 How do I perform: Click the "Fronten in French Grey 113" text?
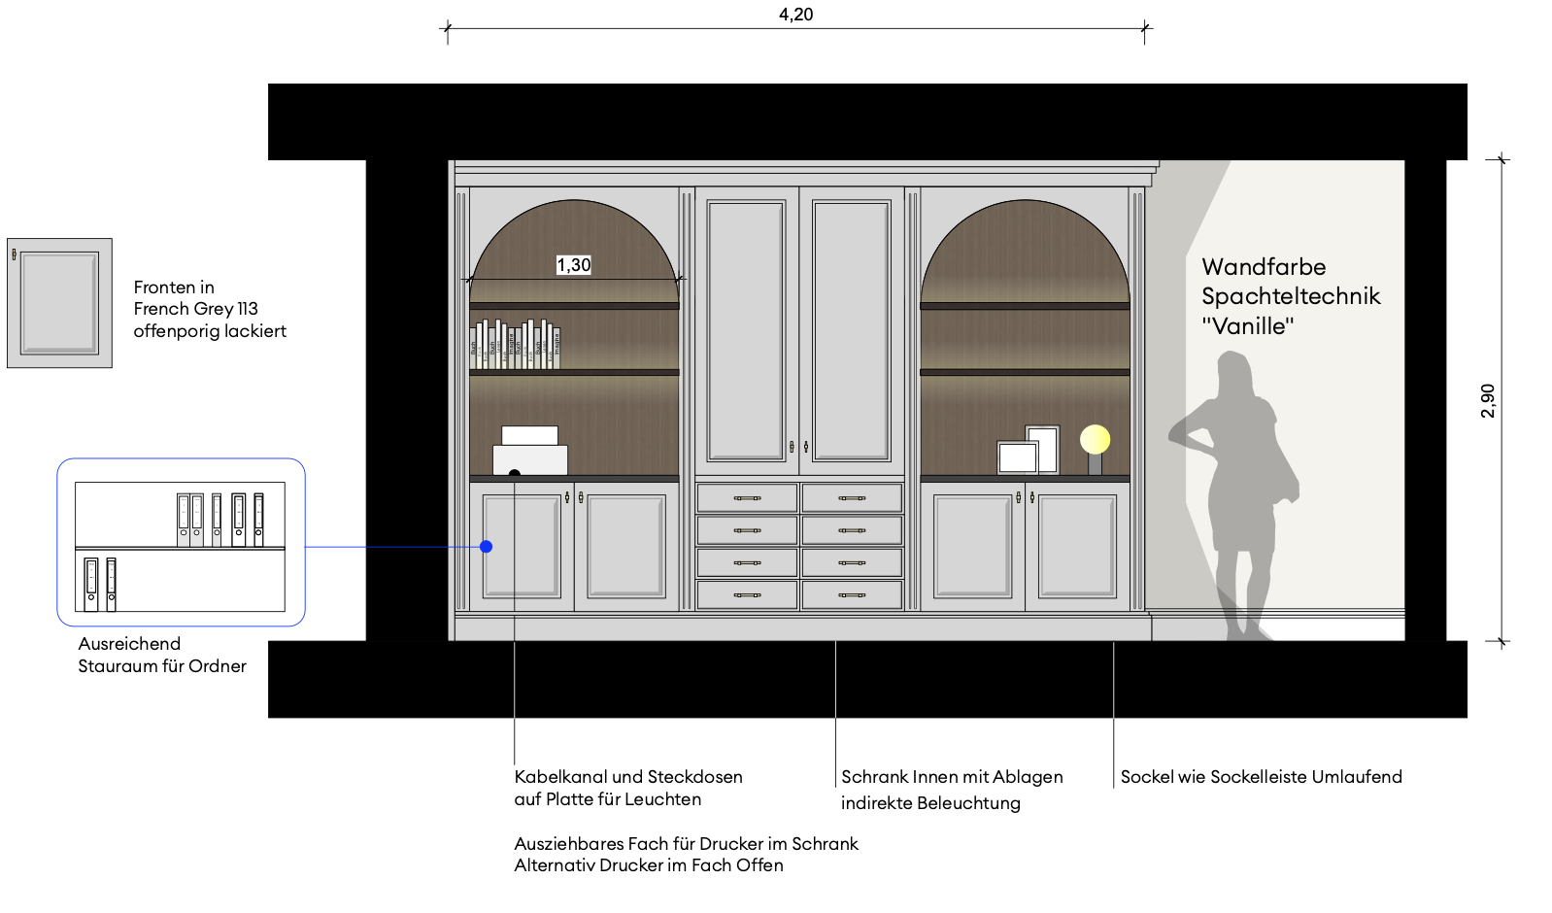point(210,309)
